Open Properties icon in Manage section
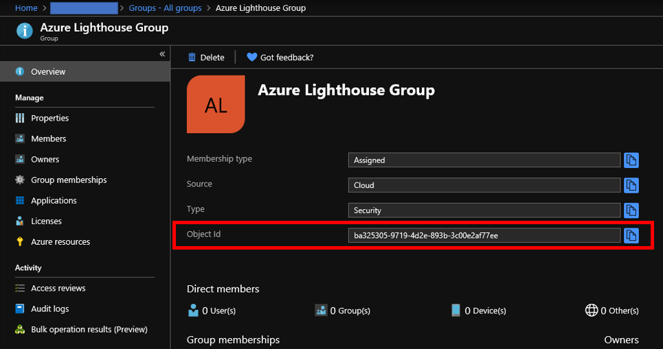This screenshot has width=663, height=349. (x=20, y=118)
